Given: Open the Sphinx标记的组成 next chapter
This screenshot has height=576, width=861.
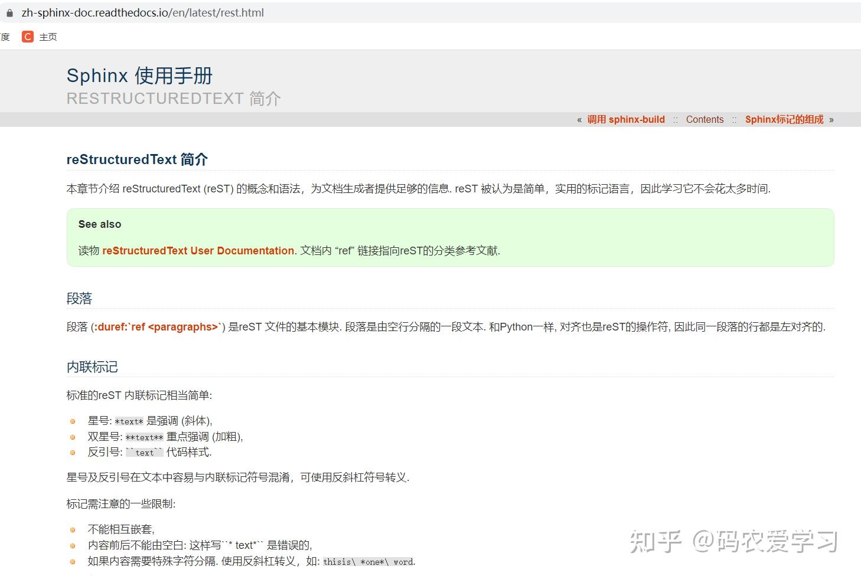Looking at the screenshot, I should [784, 119].
